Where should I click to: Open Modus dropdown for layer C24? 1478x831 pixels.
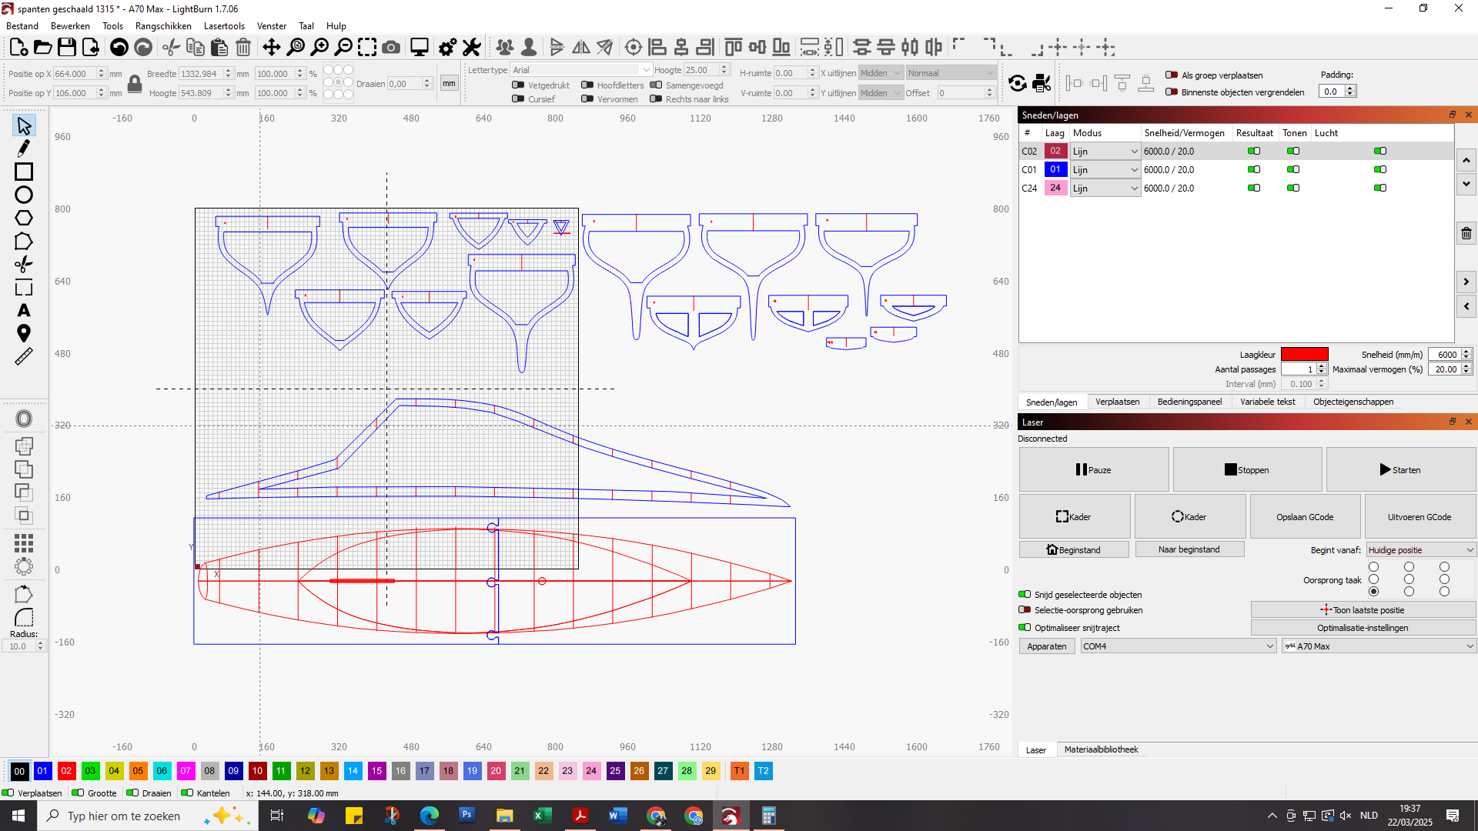1105,188
